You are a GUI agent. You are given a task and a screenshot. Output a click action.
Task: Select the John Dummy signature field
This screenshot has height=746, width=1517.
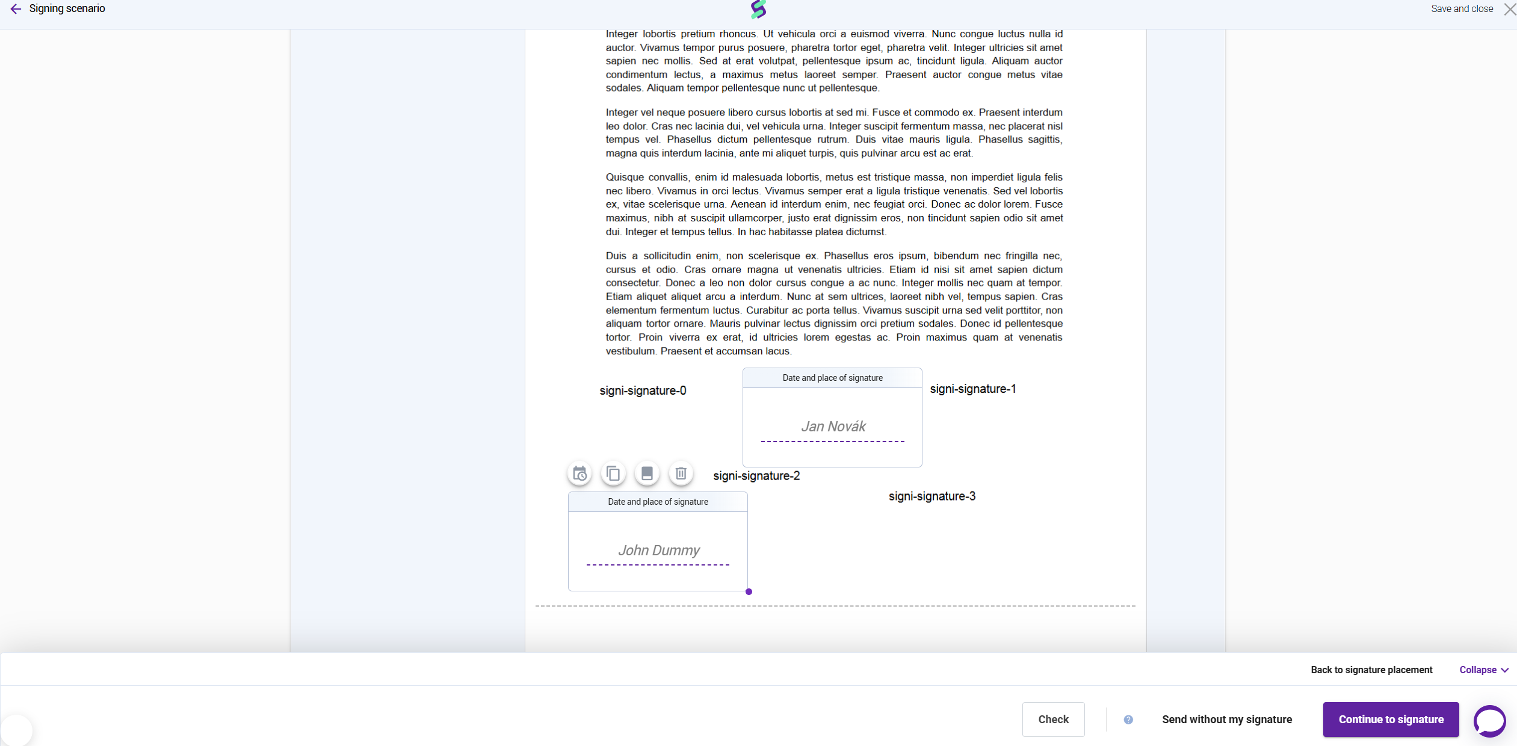[658, 550]
